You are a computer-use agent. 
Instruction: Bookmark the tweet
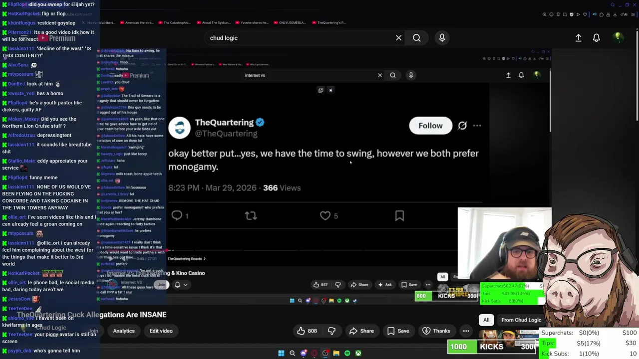399,215
